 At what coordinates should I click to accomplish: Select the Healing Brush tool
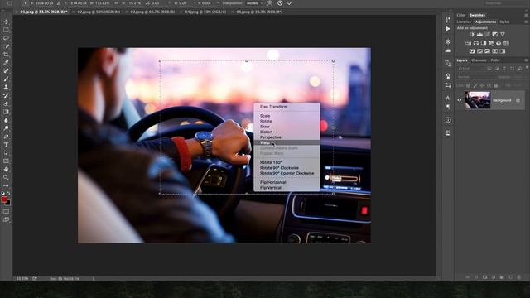pyautogui.click(x=6, y=71)
